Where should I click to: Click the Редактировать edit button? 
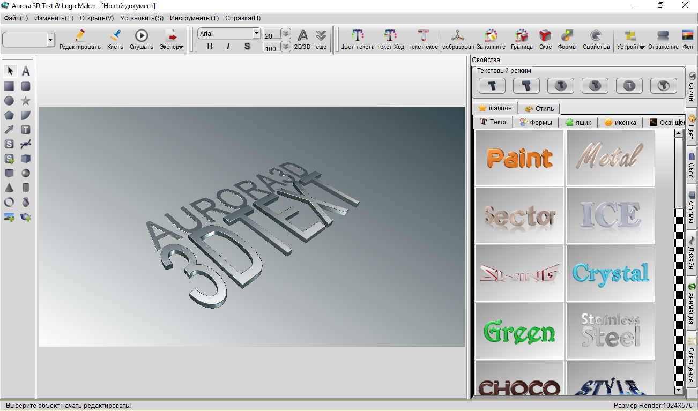(80, 40)
